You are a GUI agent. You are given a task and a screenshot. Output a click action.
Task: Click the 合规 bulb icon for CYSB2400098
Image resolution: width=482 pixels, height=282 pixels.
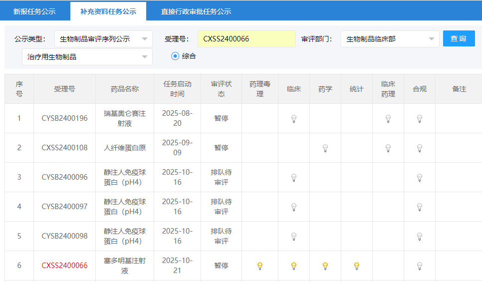coord(420,237)
